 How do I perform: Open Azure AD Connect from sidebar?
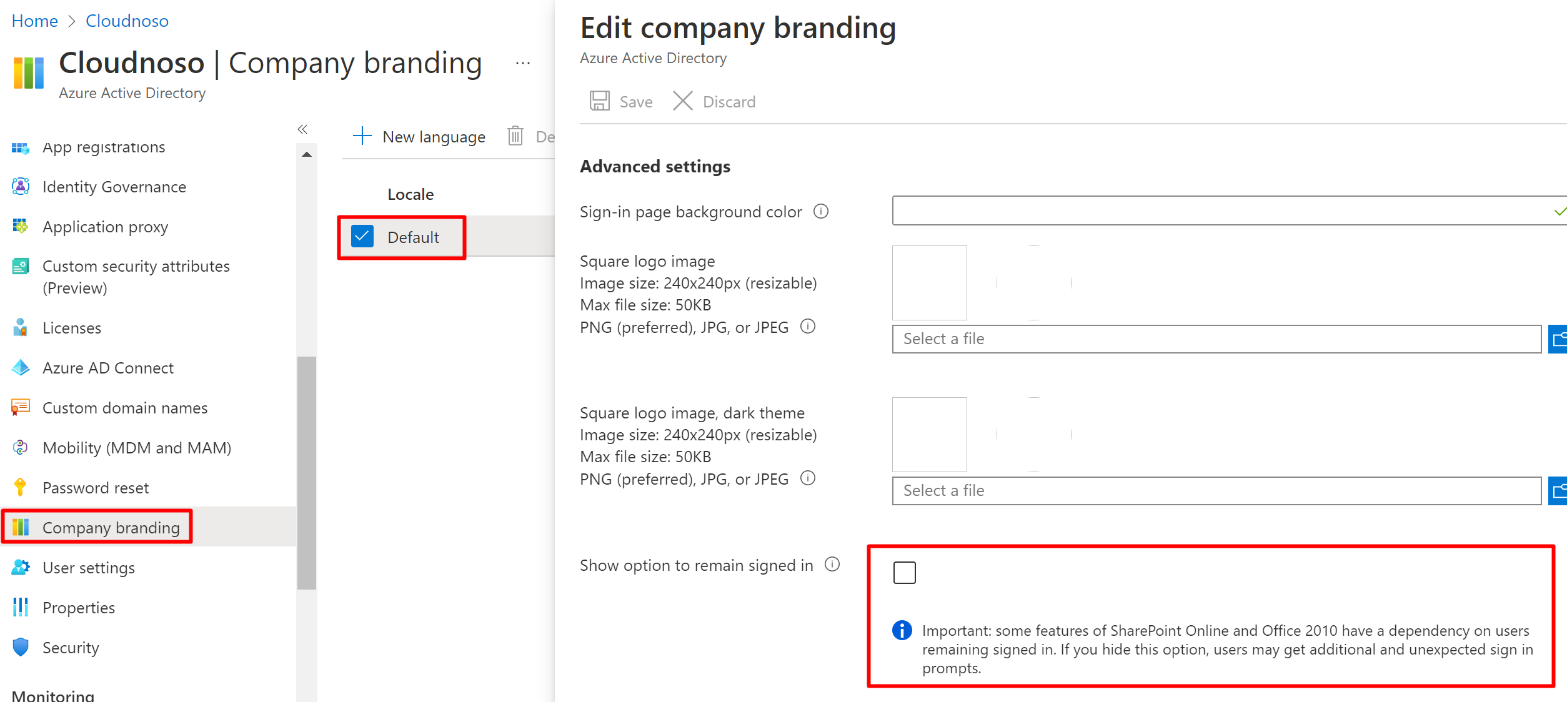107,368
